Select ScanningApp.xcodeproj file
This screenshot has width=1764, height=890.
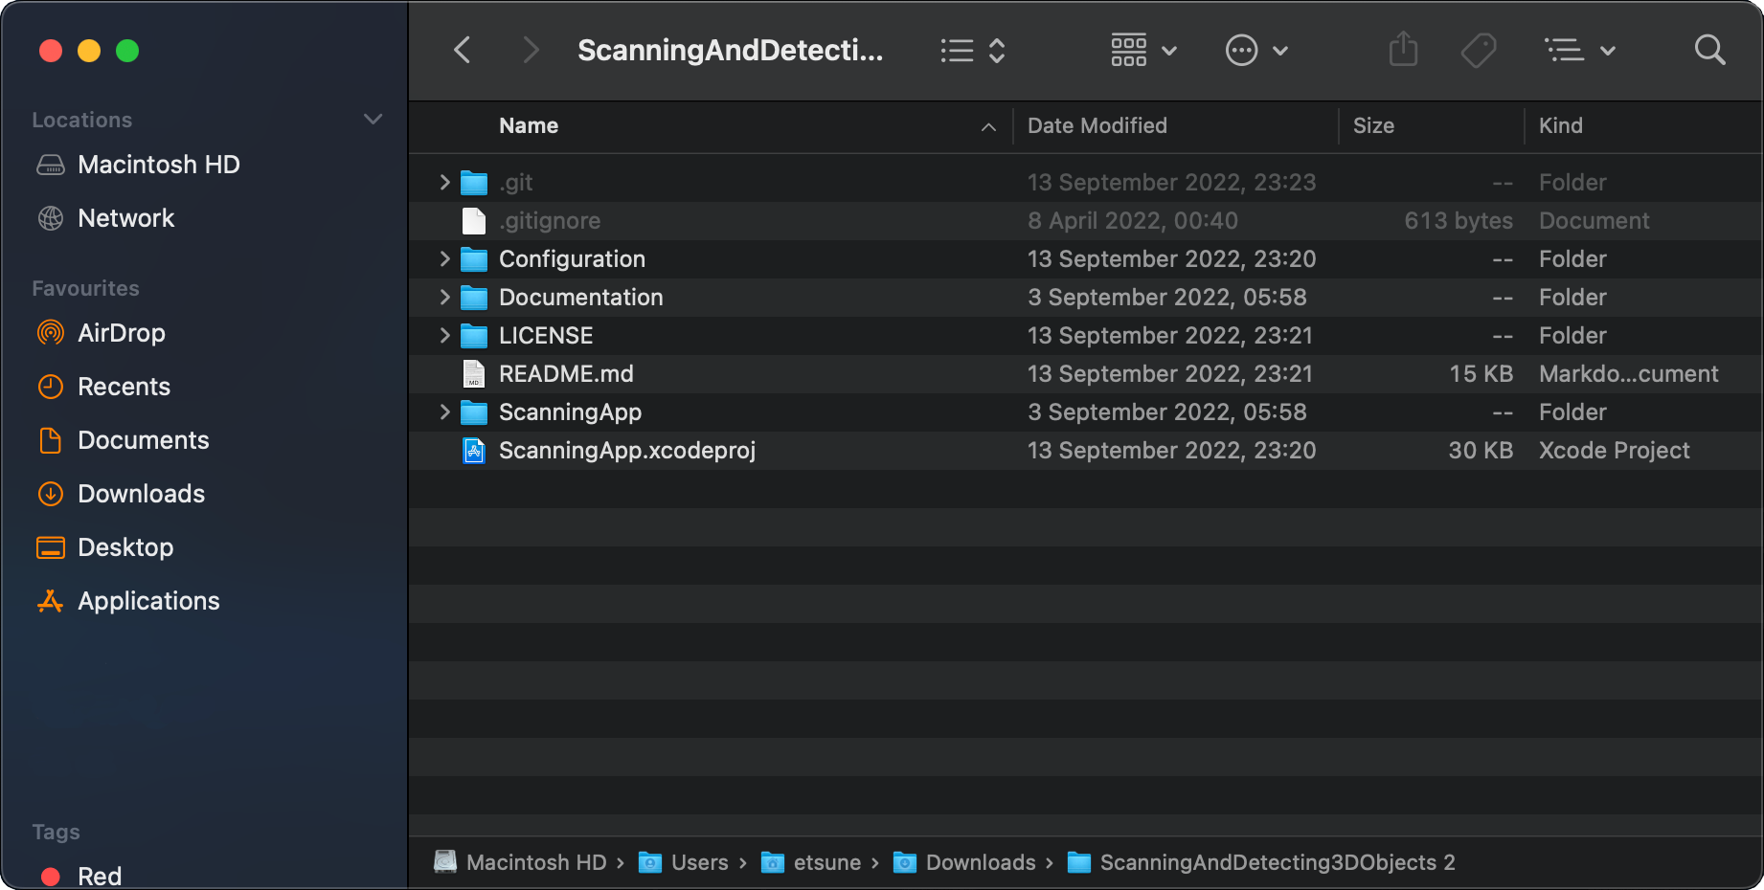626,451
